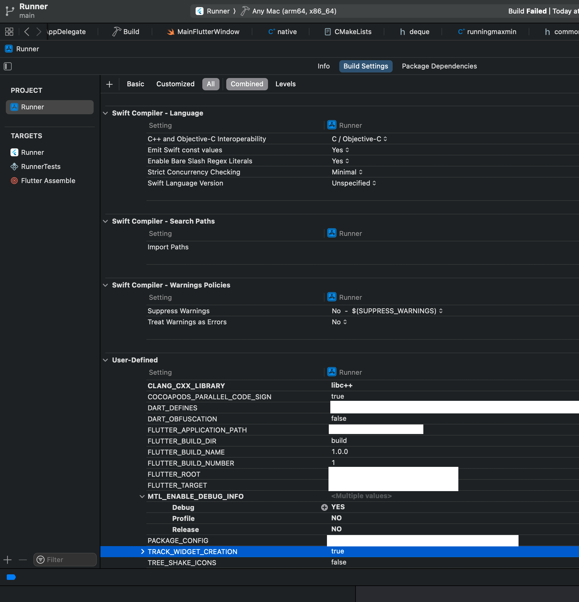Open Strict Concurrency Checking Minimal popup
Image resolution: width=579 pixels, height=602 pixels.
347,172
